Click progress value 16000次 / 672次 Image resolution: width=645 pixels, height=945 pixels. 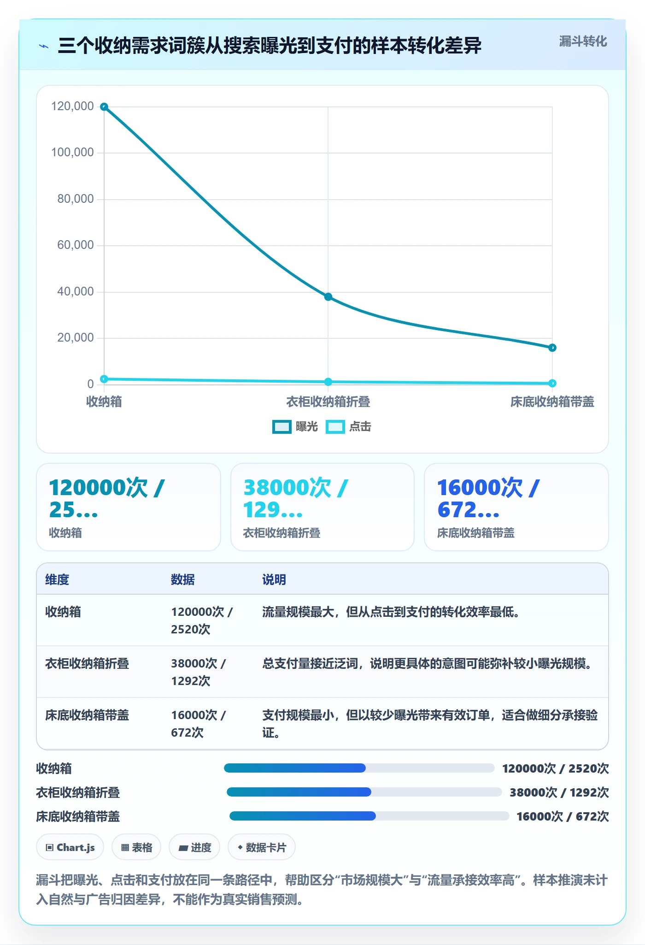(563, 816)
